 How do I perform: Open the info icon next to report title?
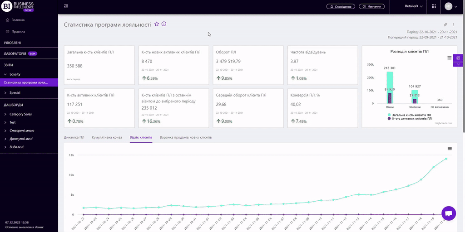164,24
